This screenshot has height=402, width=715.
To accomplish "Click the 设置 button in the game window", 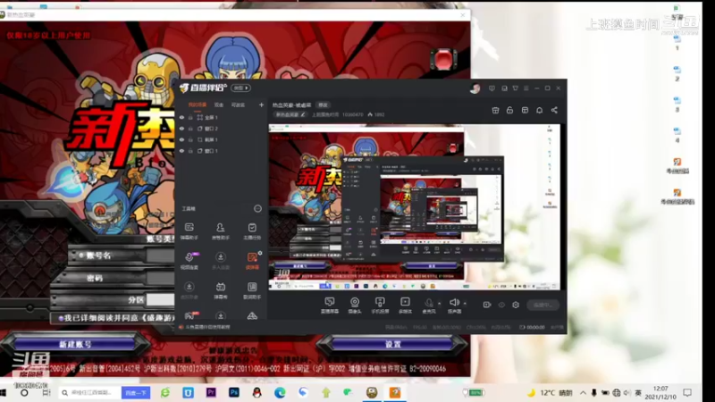I will [392, 344].
